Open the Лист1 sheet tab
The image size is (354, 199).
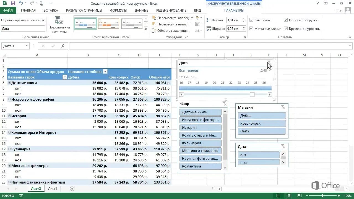point(53,189)
